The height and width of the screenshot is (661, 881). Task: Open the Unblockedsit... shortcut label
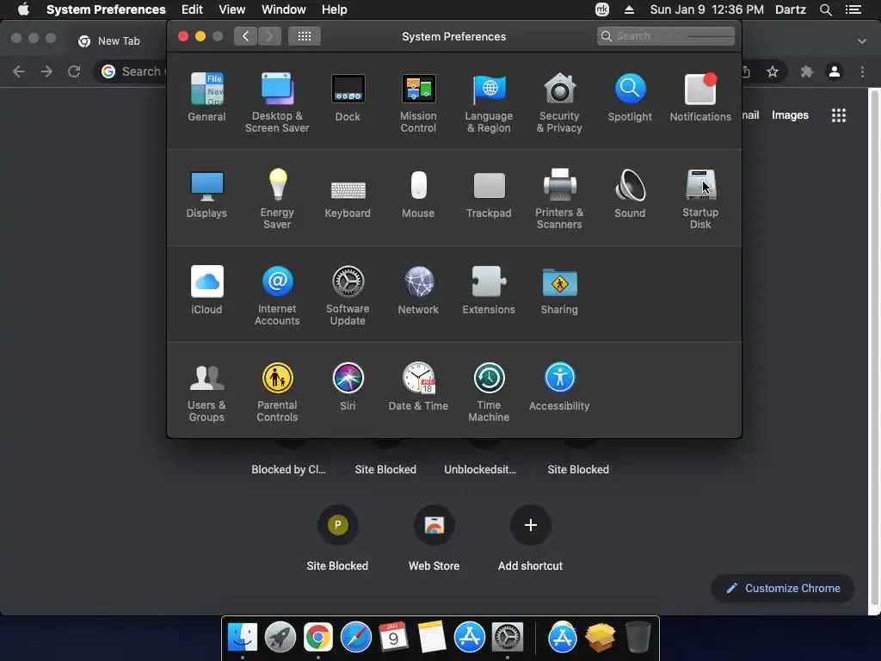point(480,469)
